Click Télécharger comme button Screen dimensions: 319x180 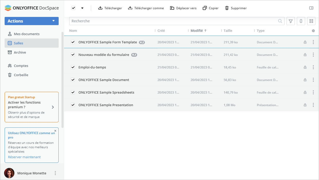coord(146,8)
